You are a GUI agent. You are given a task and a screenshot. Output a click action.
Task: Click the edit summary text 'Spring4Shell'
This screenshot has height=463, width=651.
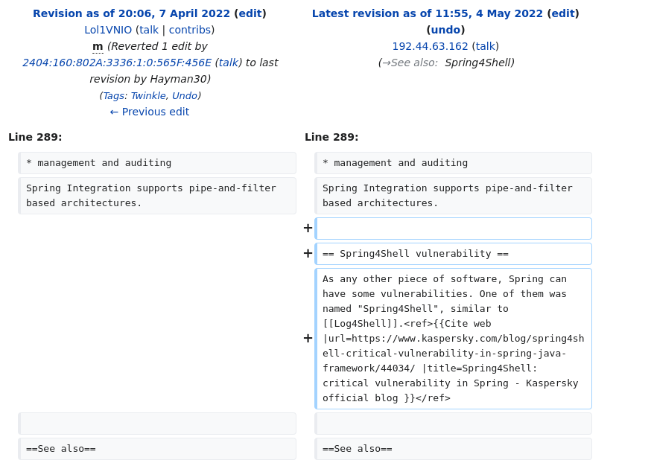pyautogui.click(x=477, y=63)
